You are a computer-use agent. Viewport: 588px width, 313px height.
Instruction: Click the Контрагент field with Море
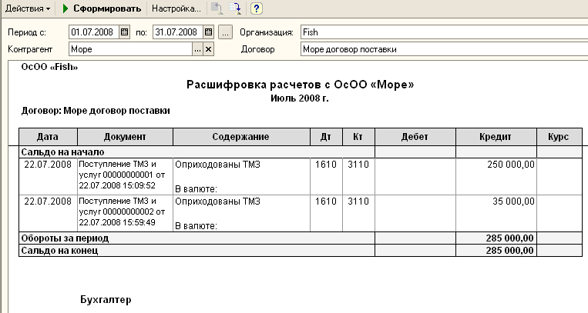point(130,49)
